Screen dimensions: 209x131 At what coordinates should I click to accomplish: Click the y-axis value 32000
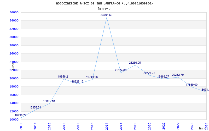(x=14, y=29)
